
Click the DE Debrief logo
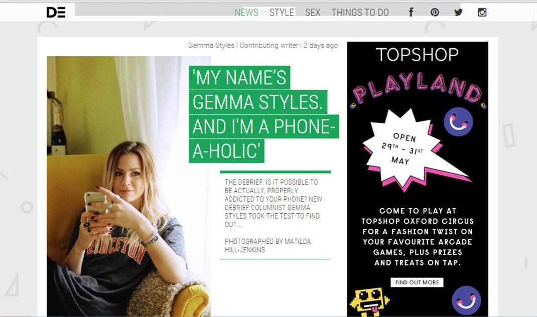tap(56, 13)
